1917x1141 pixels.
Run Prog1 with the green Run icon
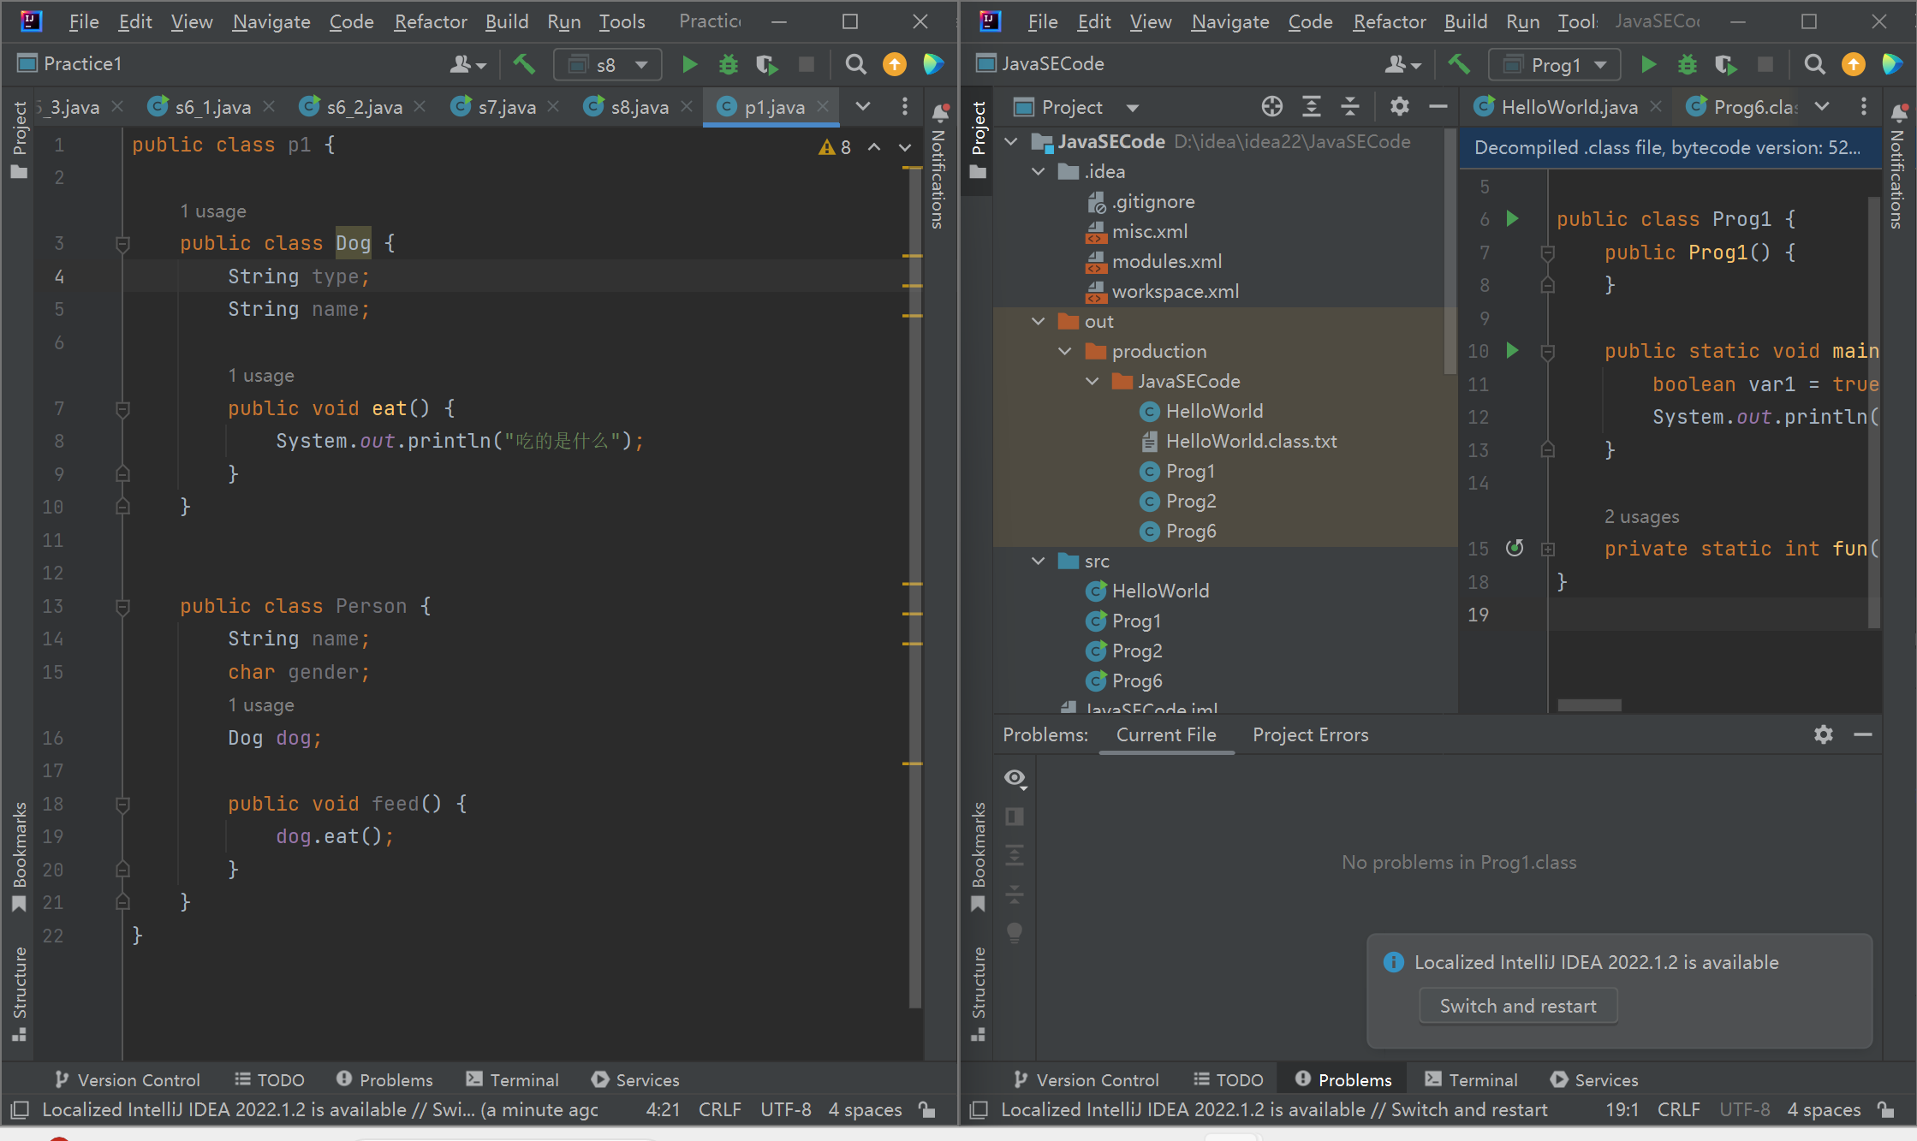tap(1647, 64)
